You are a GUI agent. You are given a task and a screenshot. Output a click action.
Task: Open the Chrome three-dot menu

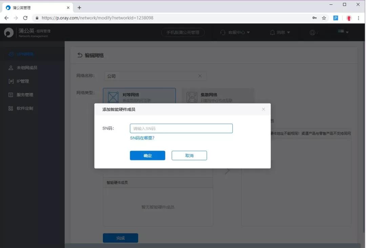tap(359, 18)
